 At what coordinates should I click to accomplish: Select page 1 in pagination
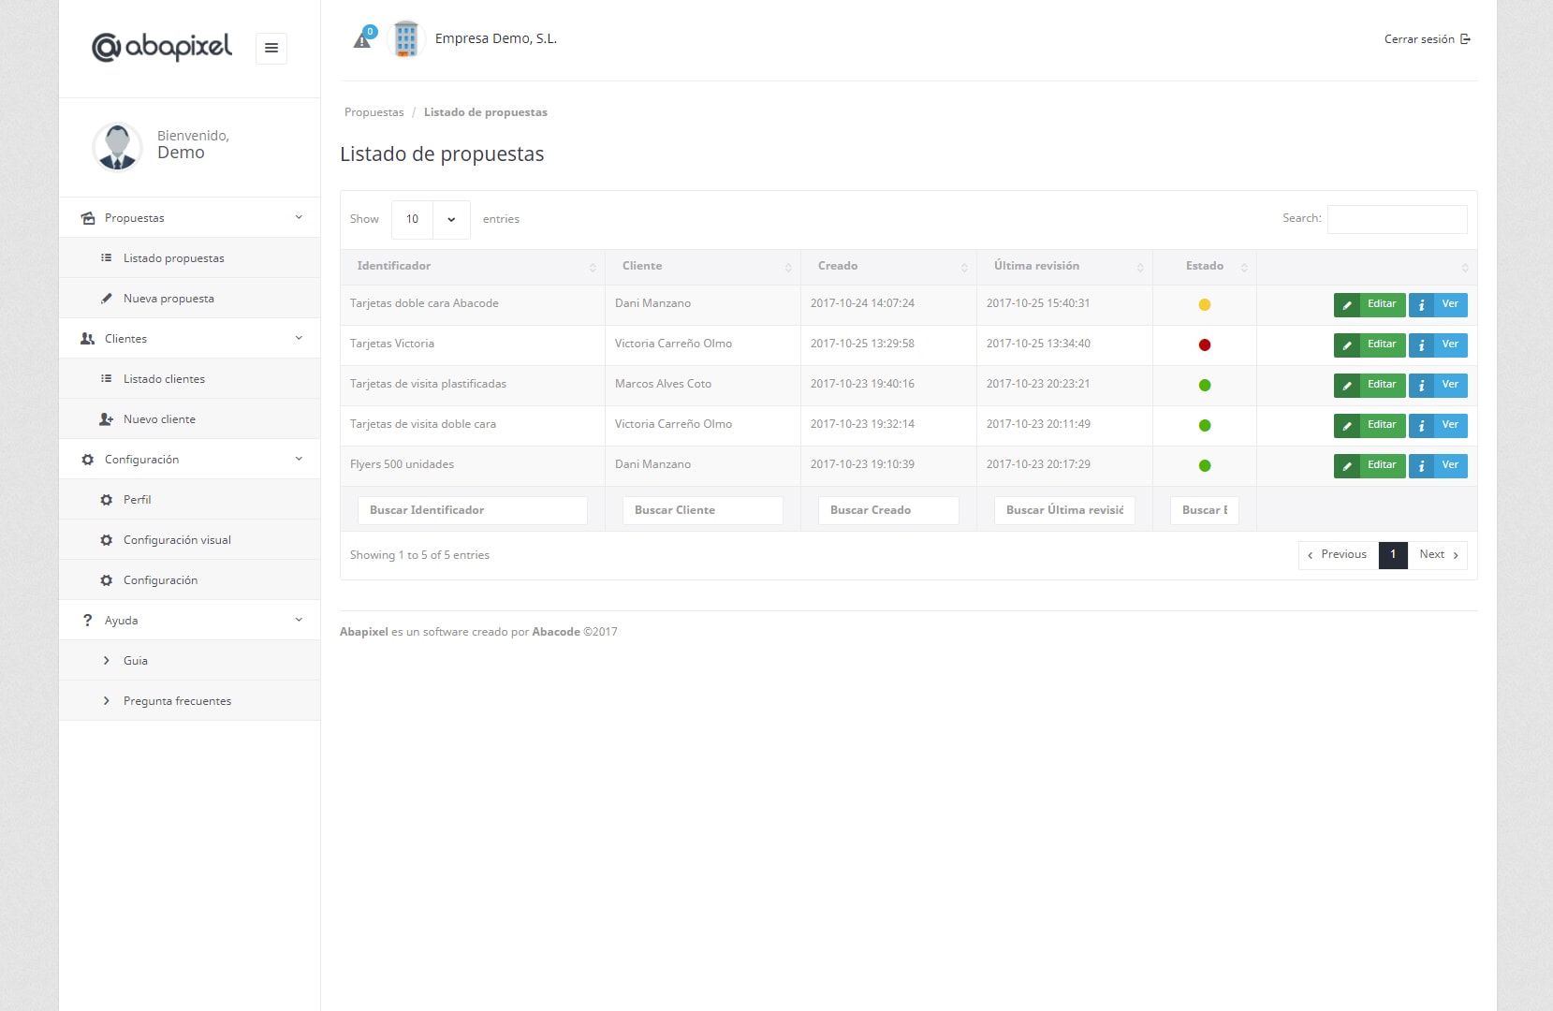click(x=1393, y=555)
